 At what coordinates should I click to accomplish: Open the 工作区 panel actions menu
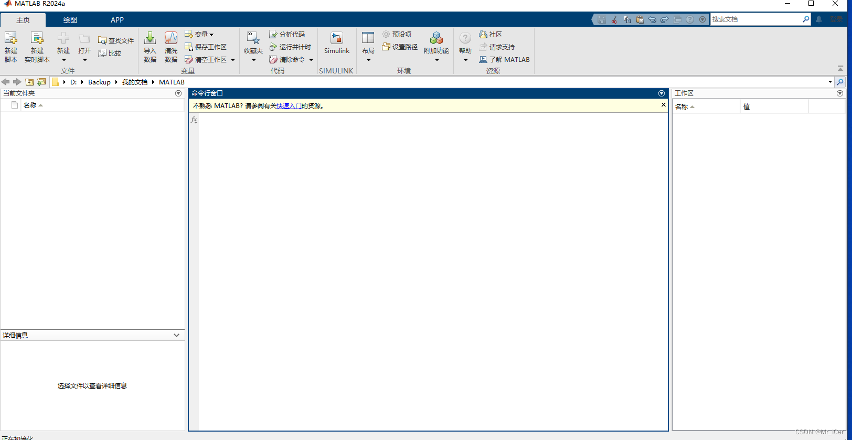(840, 93)
